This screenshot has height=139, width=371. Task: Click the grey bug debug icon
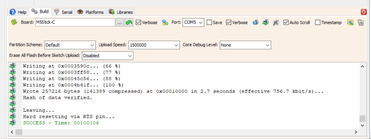pos(276,22)
